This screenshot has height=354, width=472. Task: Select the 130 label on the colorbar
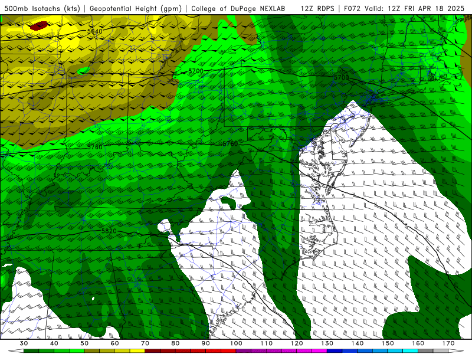(x=327, y=343)
